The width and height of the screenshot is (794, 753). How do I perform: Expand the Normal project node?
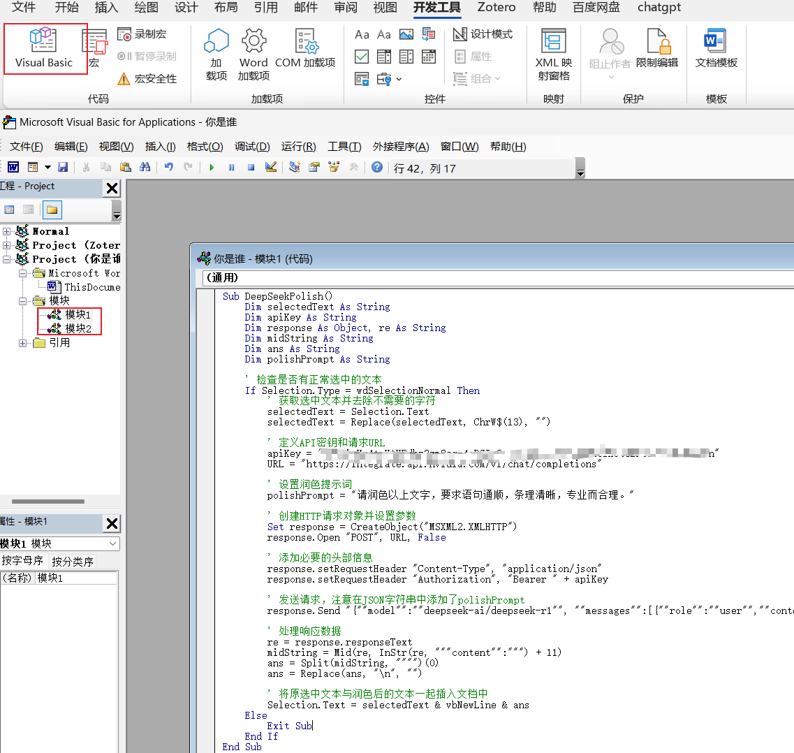(x=6, y=231)
